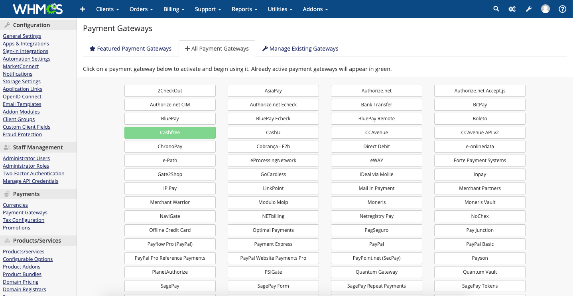Click the active Cashfree gateway

click(170, 133)
